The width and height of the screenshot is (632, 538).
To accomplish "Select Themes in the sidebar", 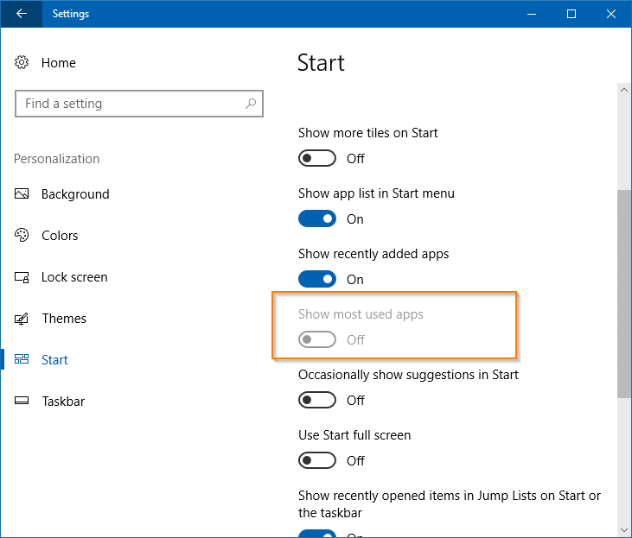I will pyautogui.click(x=64, y=319).
